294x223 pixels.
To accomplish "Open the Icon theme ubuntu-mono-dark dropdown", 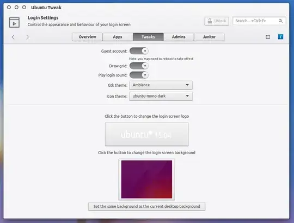I will (x=161, y=96).
